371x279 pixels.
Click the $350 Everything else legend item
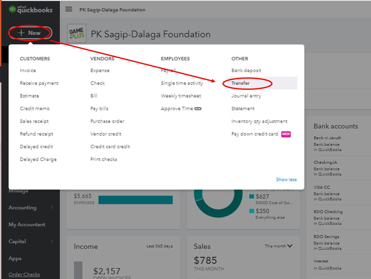[267, 214]
